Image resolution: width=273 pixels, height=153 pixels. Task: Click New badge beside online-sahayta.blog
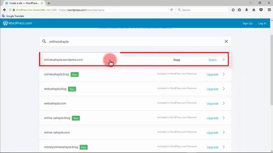coord(76,118)
